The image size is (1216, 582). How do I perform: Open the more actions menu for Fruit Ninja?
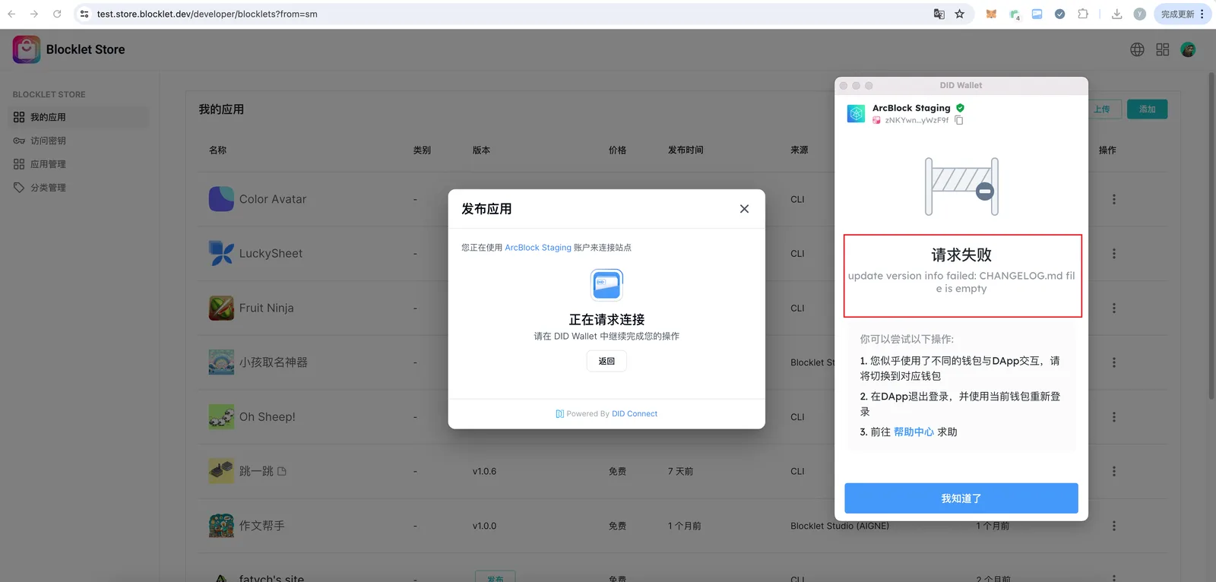pos(1114,308)
